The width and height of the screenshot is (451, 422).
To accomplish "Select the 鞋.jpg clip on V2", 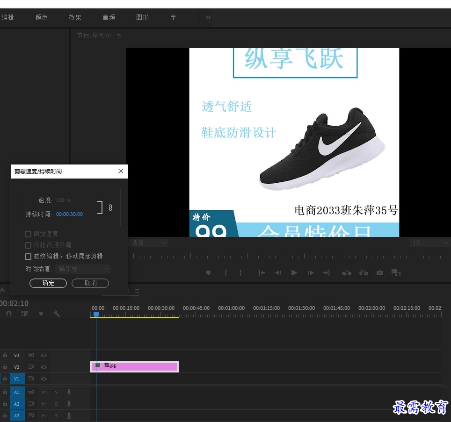I will click(134, 367).
